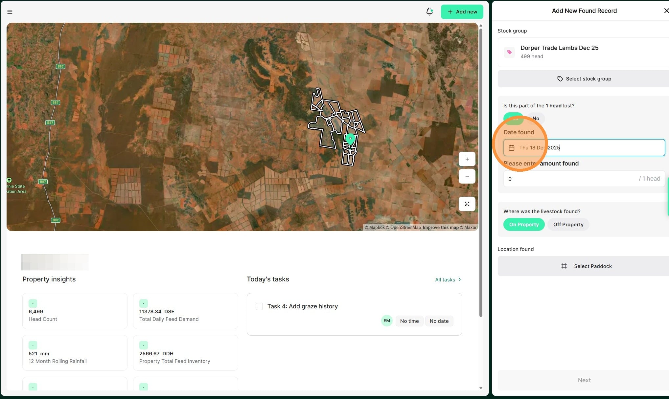
Task: Open the hamburger navigation menu
Action: coord(10,12)
